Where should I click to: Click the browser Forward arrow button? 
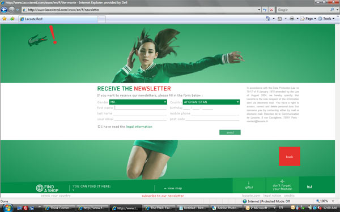11,10
